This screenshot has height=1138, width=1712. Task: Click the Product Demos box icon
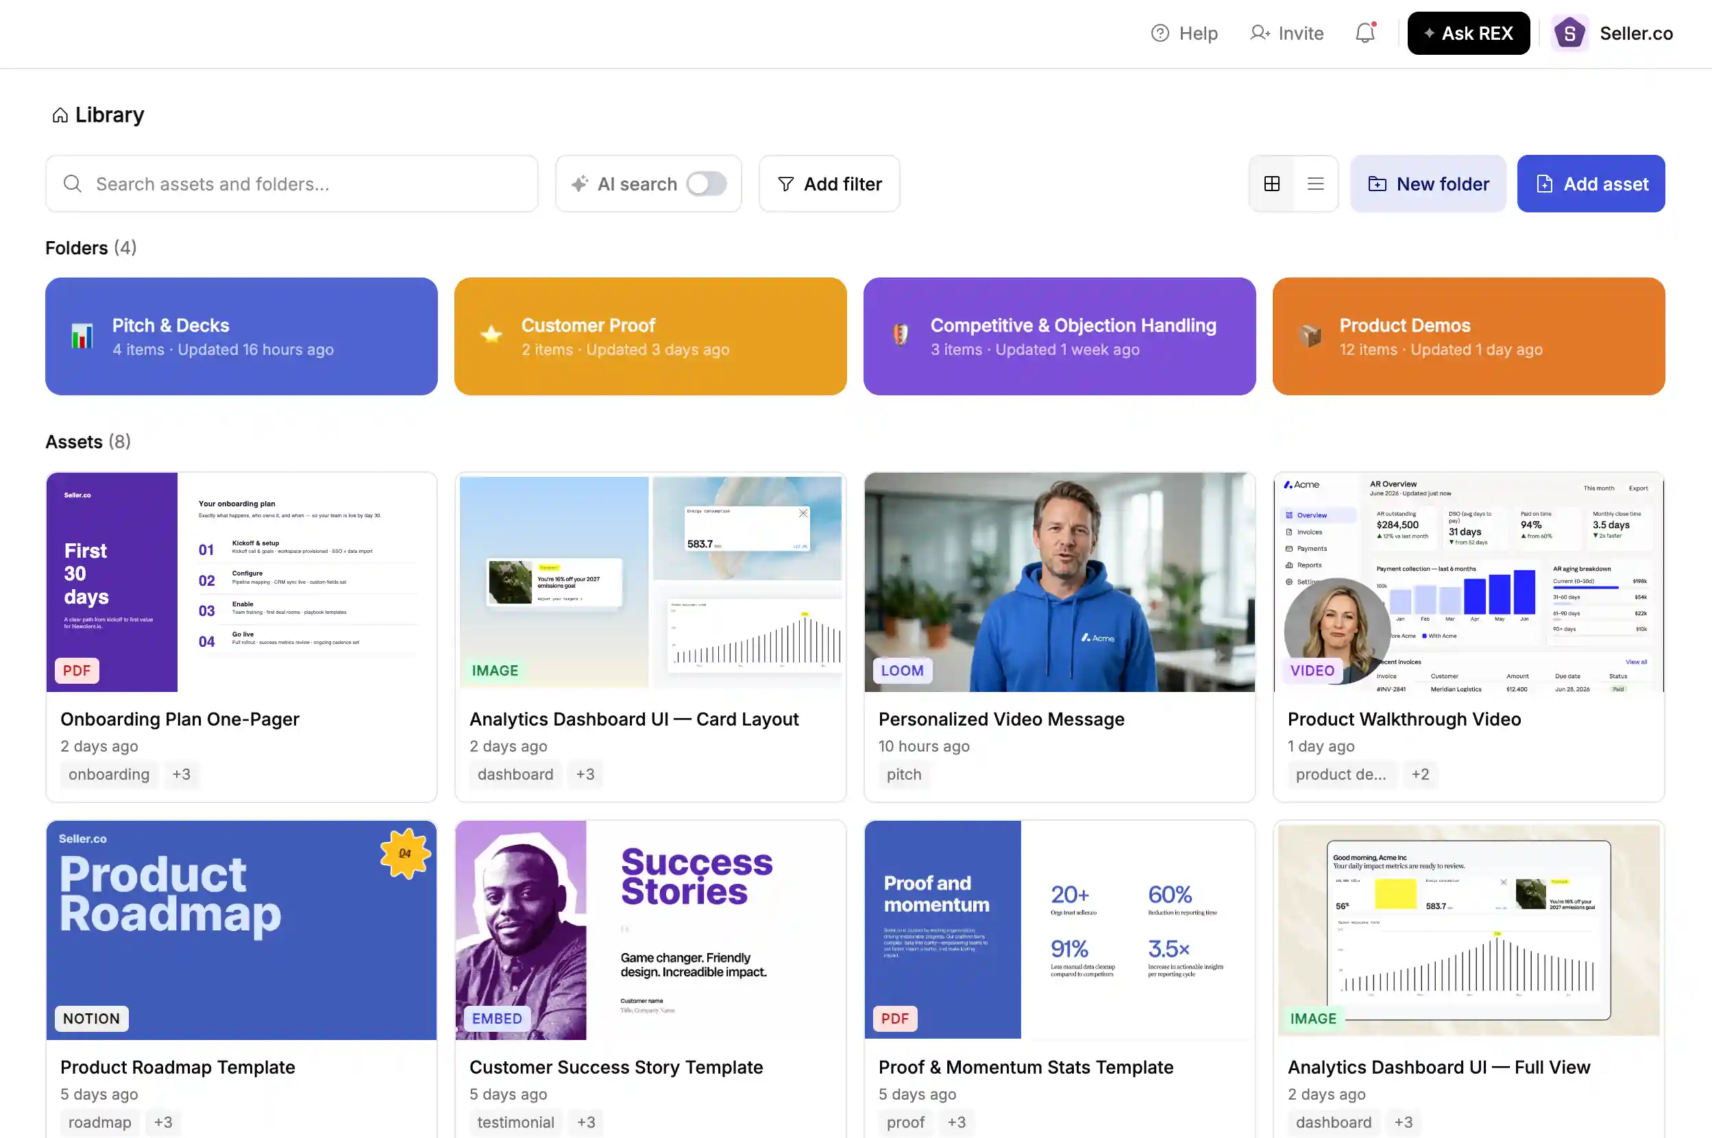(x=1310, y=335)
